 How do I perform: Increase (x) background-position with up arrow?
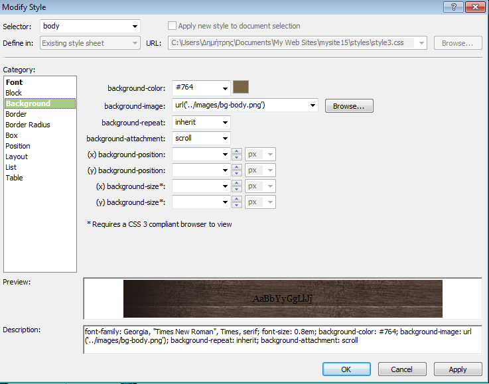pos(237,151)
